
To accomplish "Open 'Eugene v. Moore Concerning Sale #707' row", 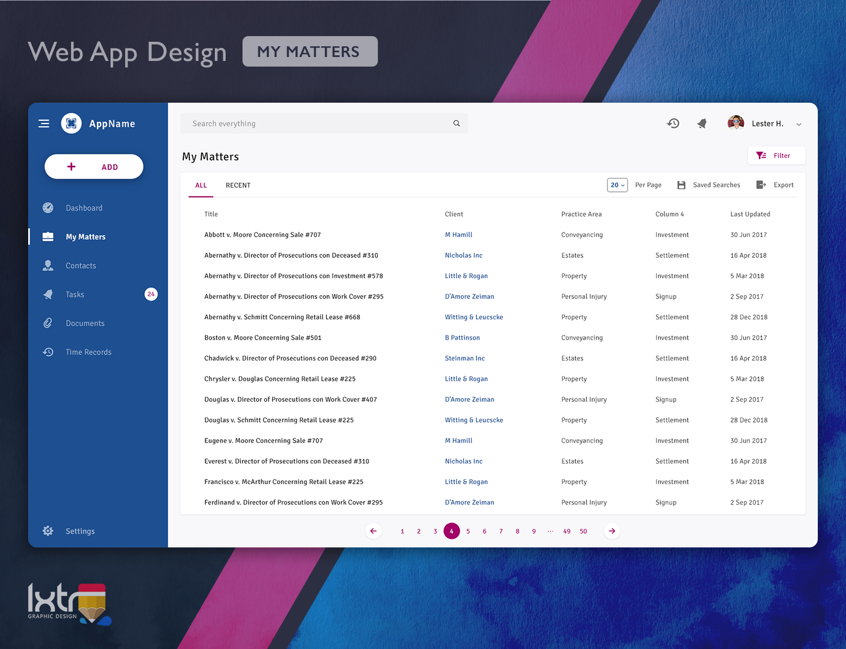I will (x=263, y=441).
